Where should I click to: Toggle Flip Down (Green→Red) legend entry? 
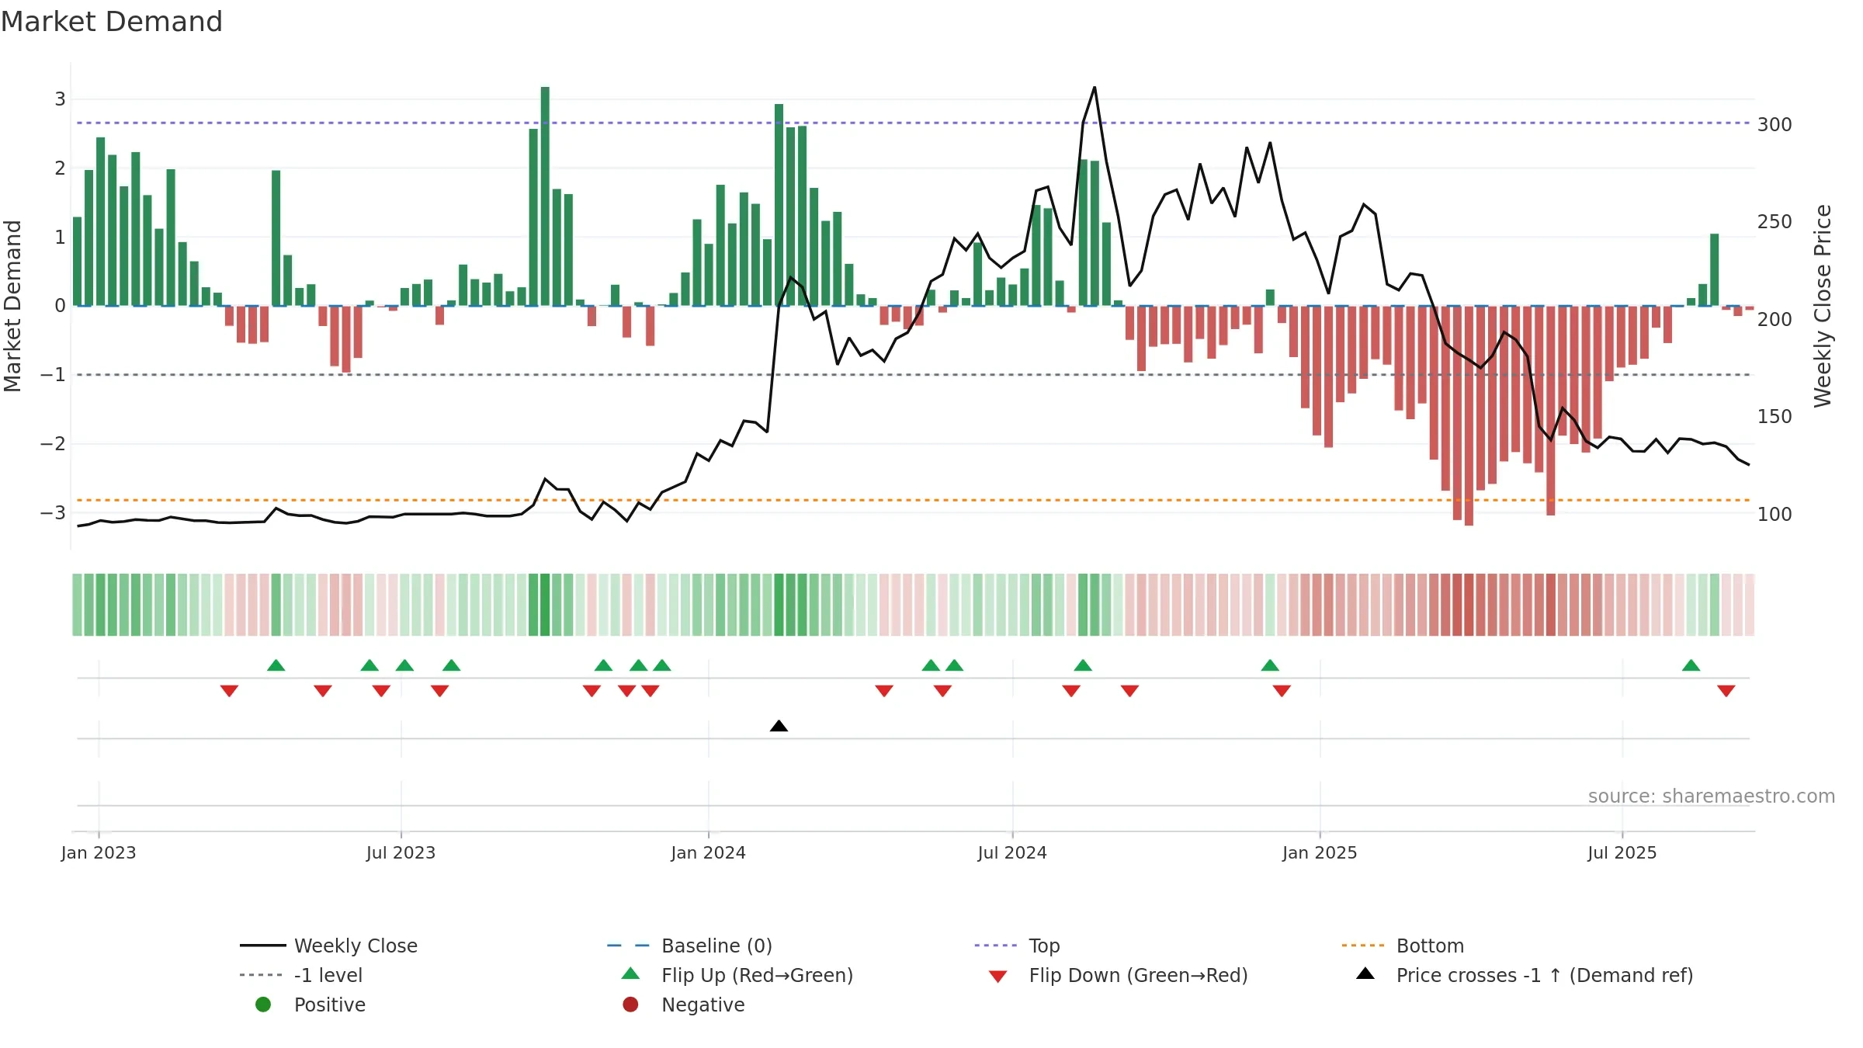(1117, 975)
